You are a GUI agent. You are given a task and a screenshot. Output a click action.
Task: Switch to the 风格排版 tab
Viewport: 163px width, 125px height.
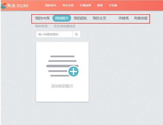(x=141, y=18)
